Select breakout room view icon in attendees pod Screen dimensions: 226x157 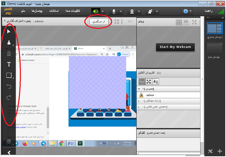[x=148, y=81]
